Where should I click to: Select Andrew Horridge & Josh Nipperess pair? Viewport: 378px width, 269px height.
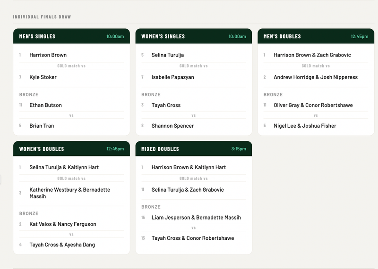(316, 77)
